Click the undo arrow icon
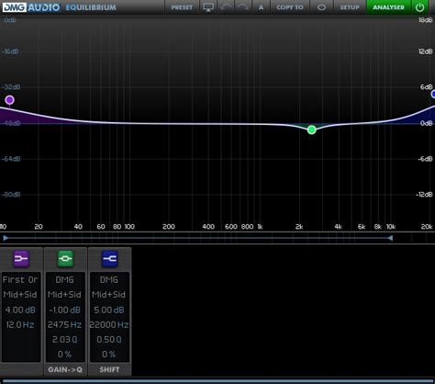Image resolution: width=435 pixels, height=384 pixels. pyautogui.click(x=226, y=7)
